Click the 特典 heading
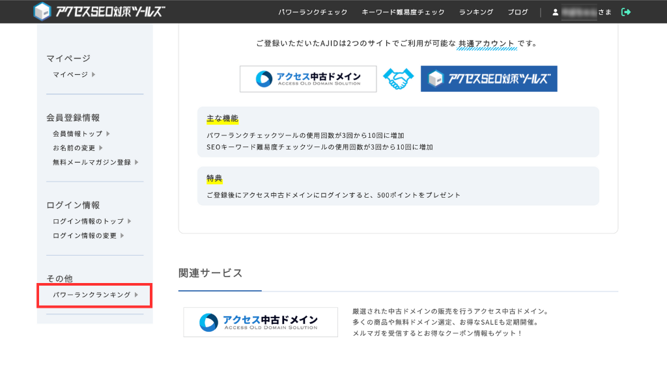Screen dimensions: 667x365 click(x=214, y=178)
